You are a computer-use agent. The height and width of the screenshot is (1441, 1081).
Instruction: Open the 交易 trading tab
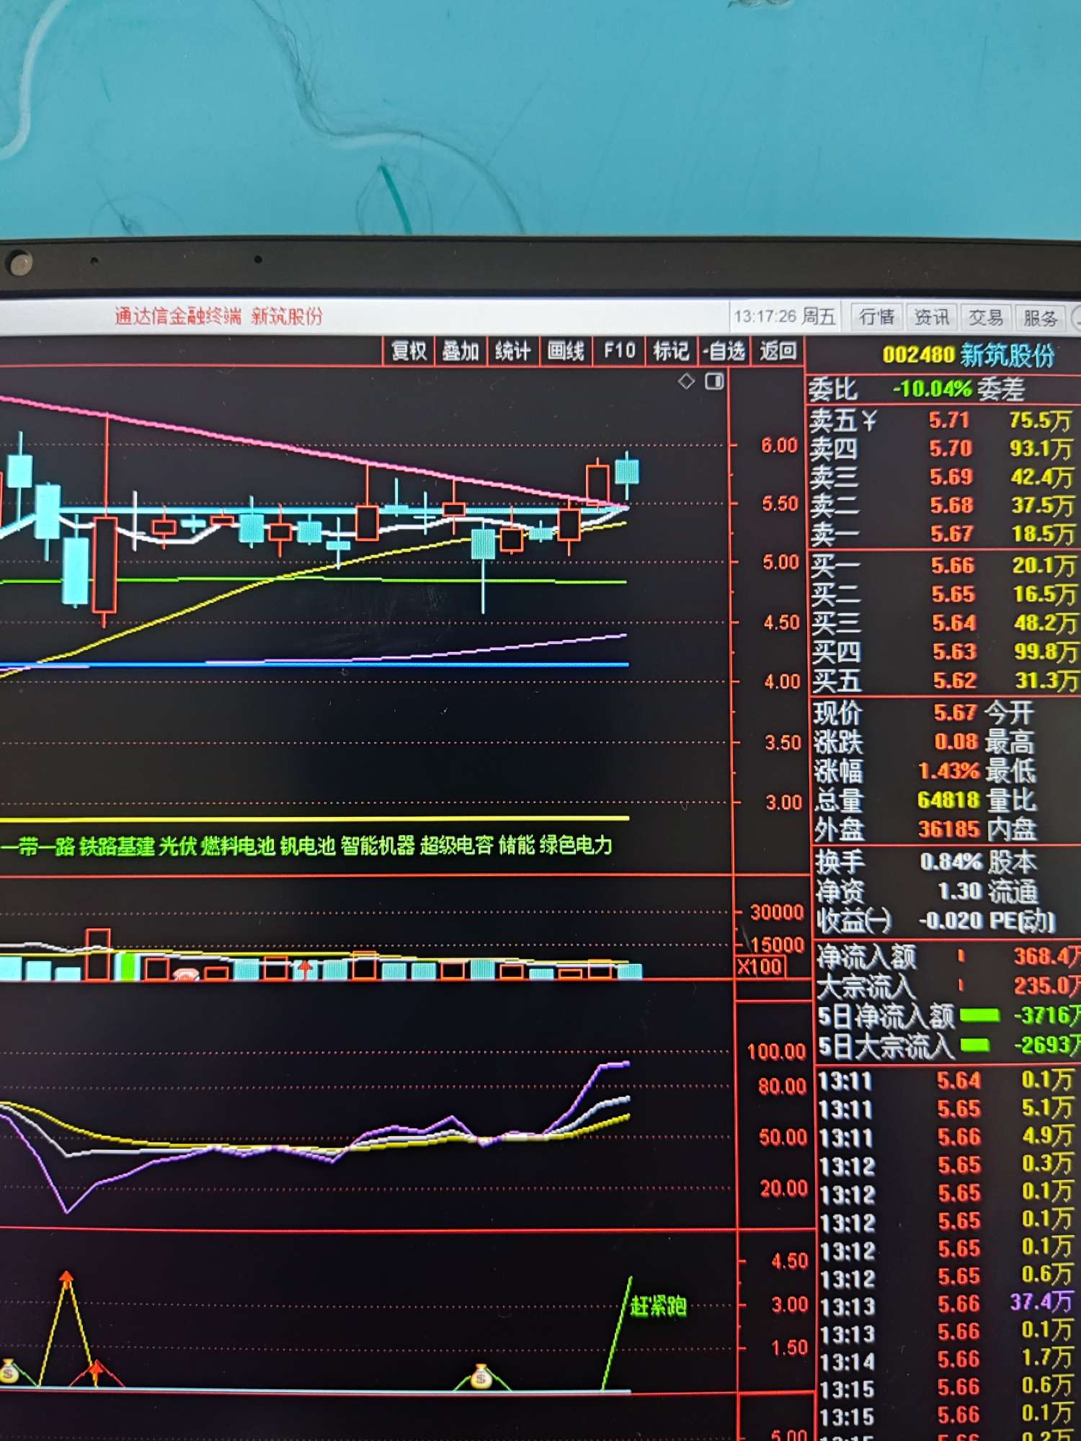(986, 318)
